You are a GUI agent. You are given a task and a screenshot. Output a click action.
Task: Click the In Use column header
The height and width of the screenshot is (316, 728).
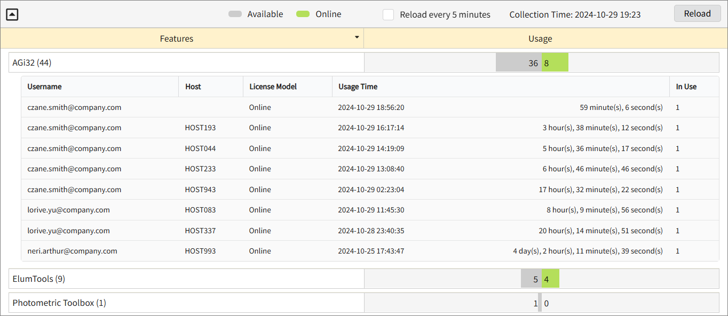point(686,86)
